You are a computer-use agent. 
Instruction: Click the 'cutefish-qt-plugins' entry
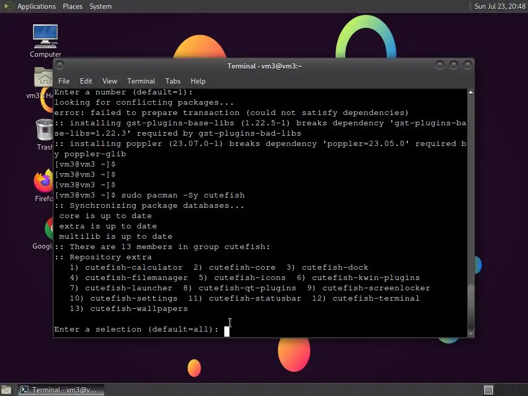tap(247, 288)
